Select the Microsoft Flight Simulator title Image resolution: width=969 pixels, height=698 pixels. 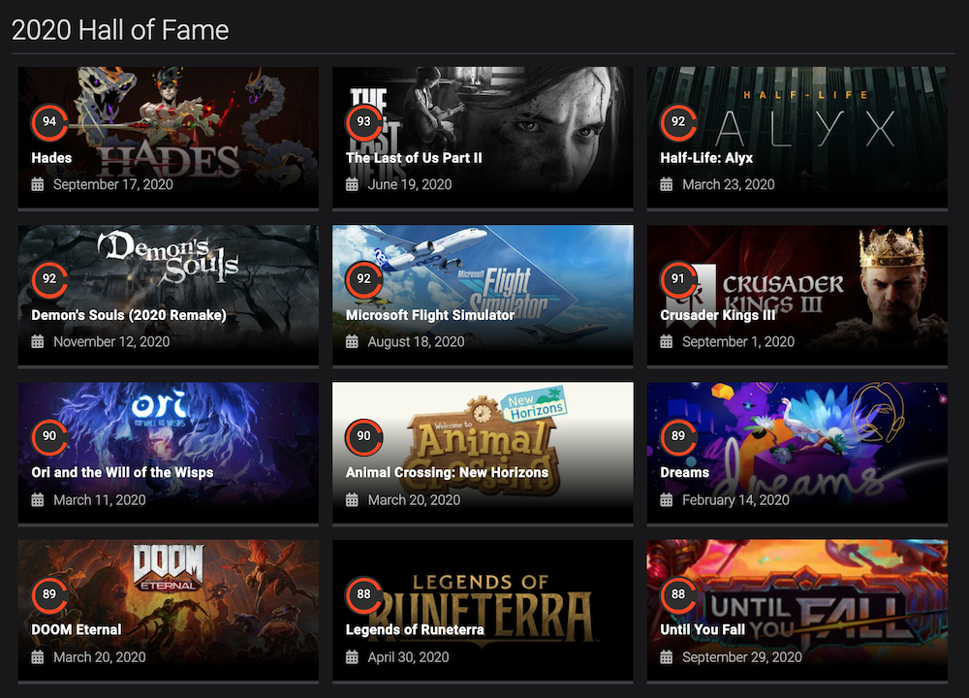click(430, 315)
